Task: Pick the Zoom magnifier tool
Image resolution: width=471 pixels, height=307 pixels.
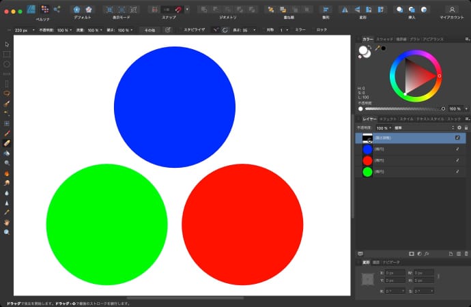Action: (7, 232)
